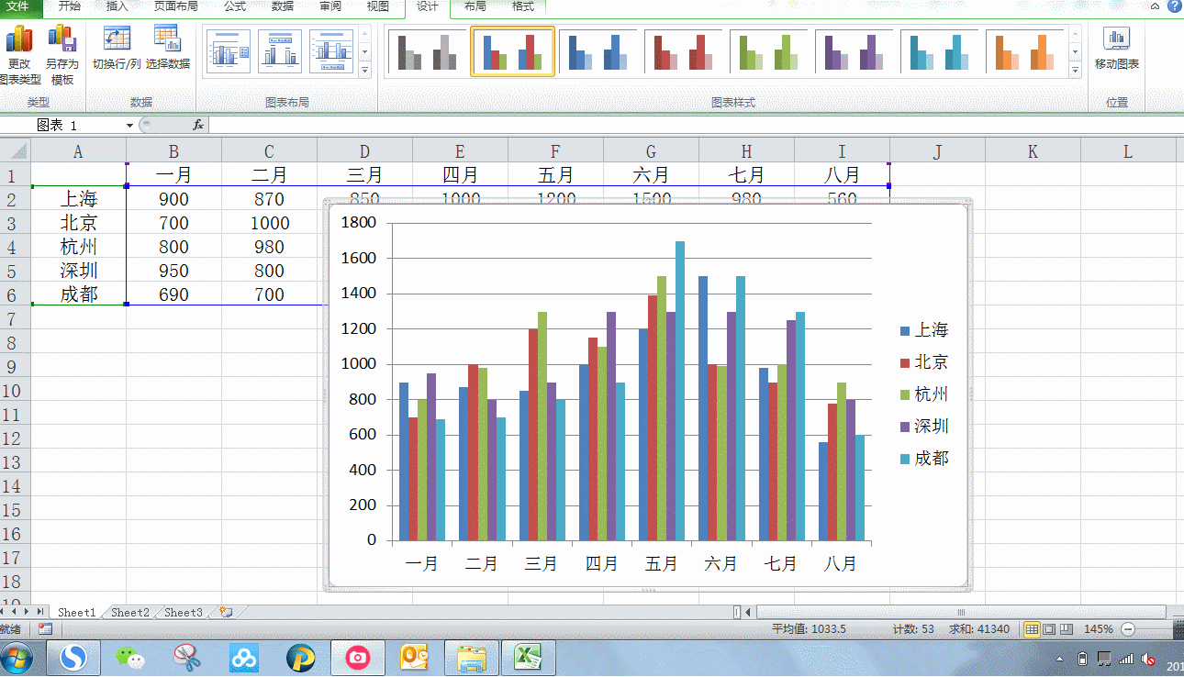
Task: Select cell B2 containing 900
Action: click(173, 199)
